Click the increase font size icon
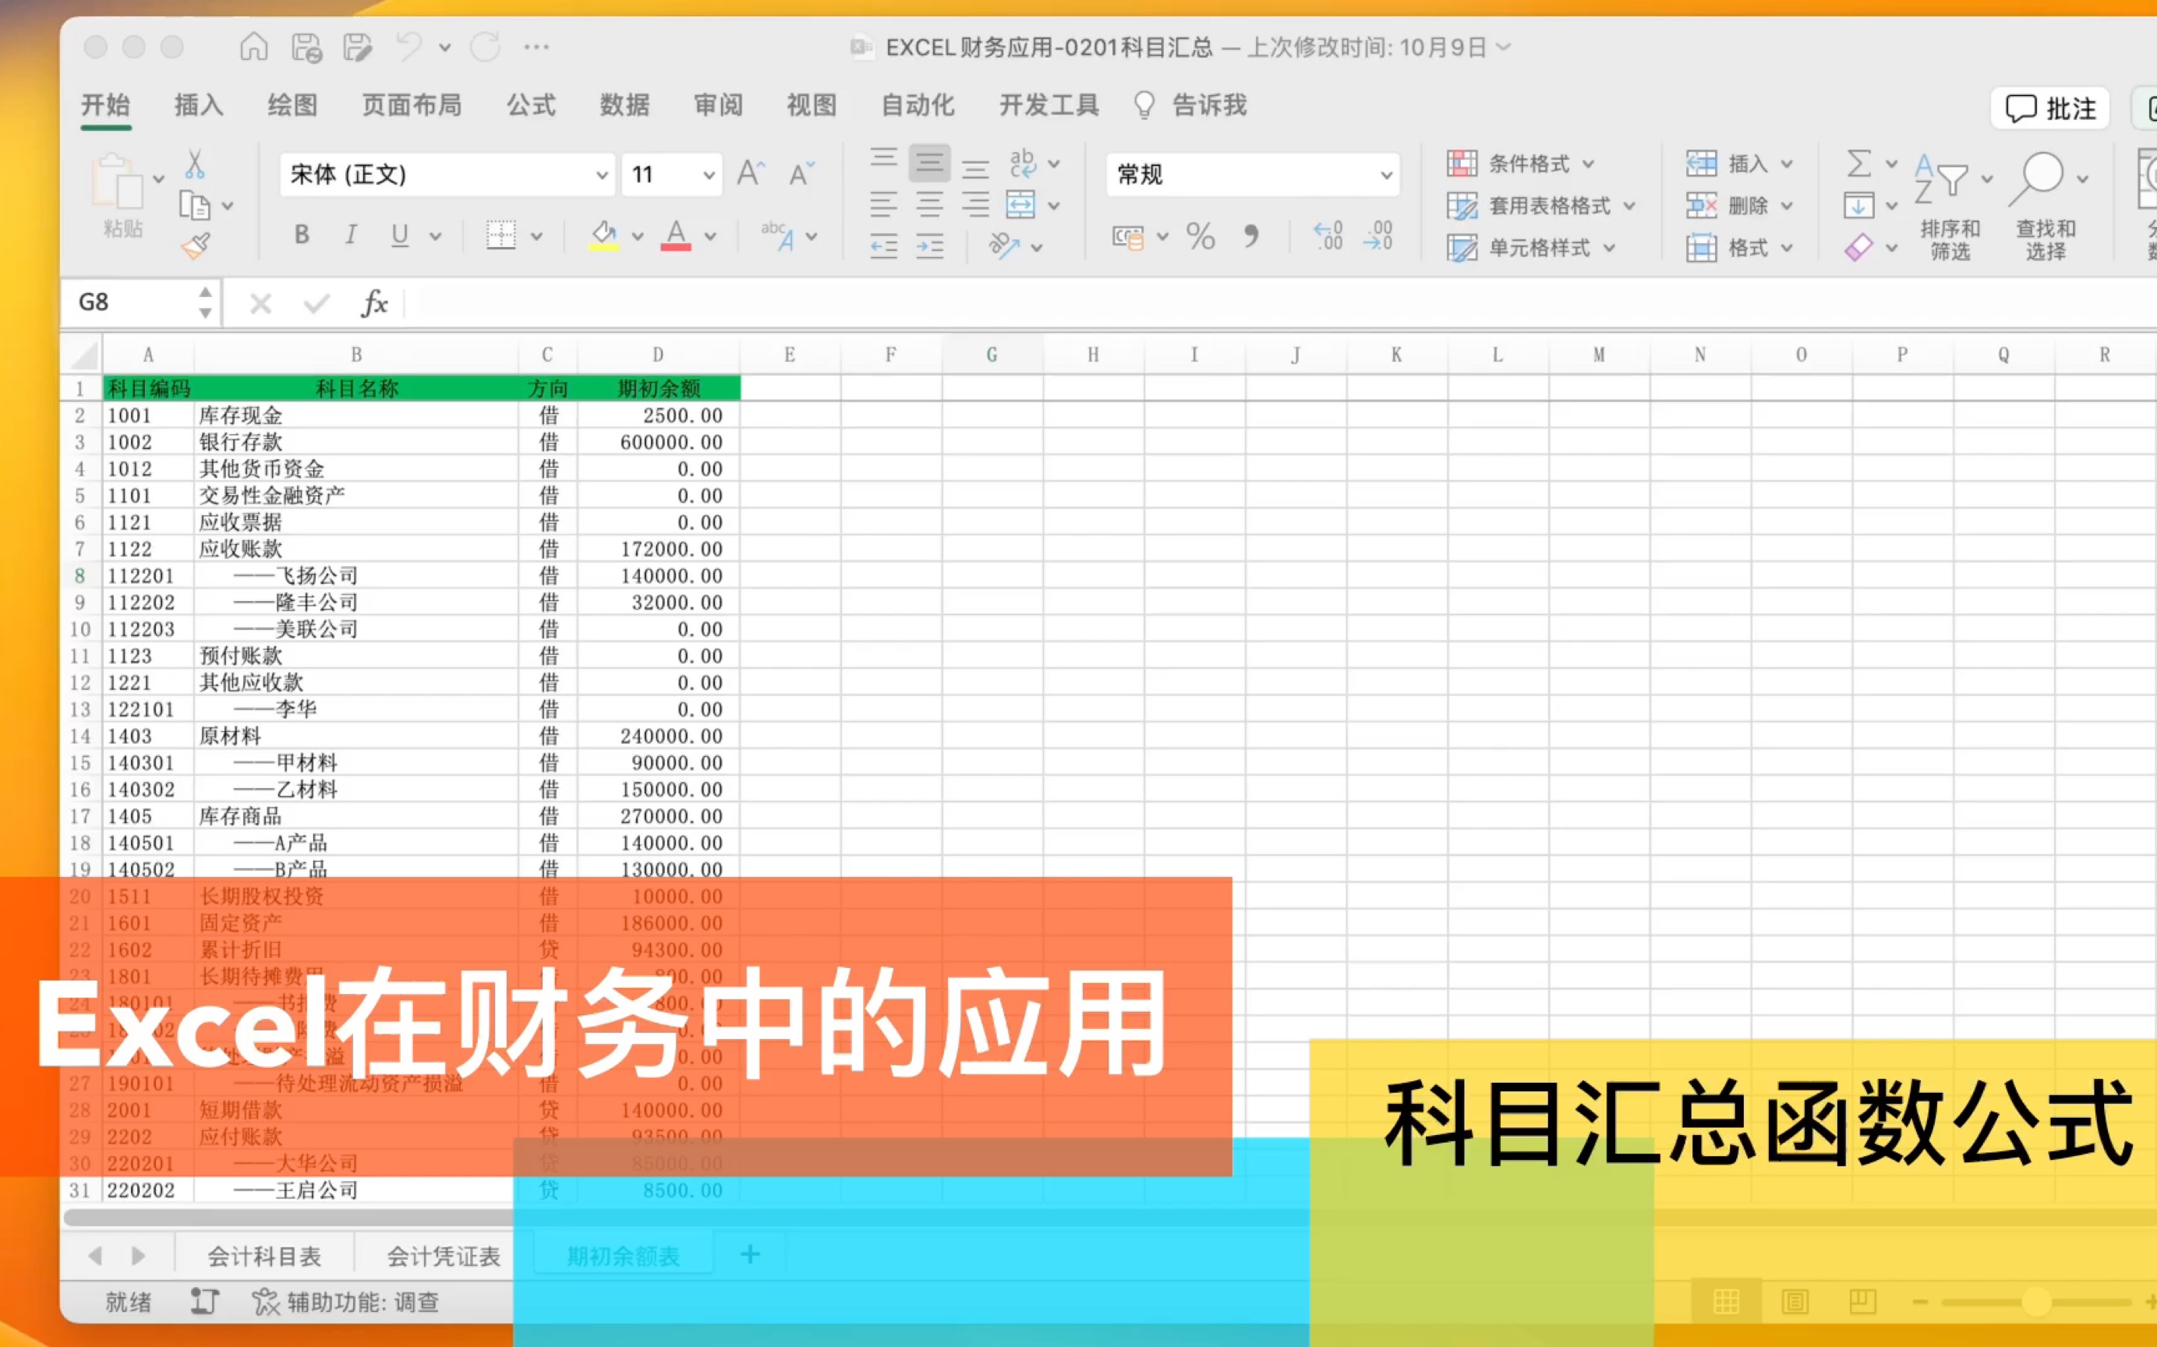 coord(750,173)
